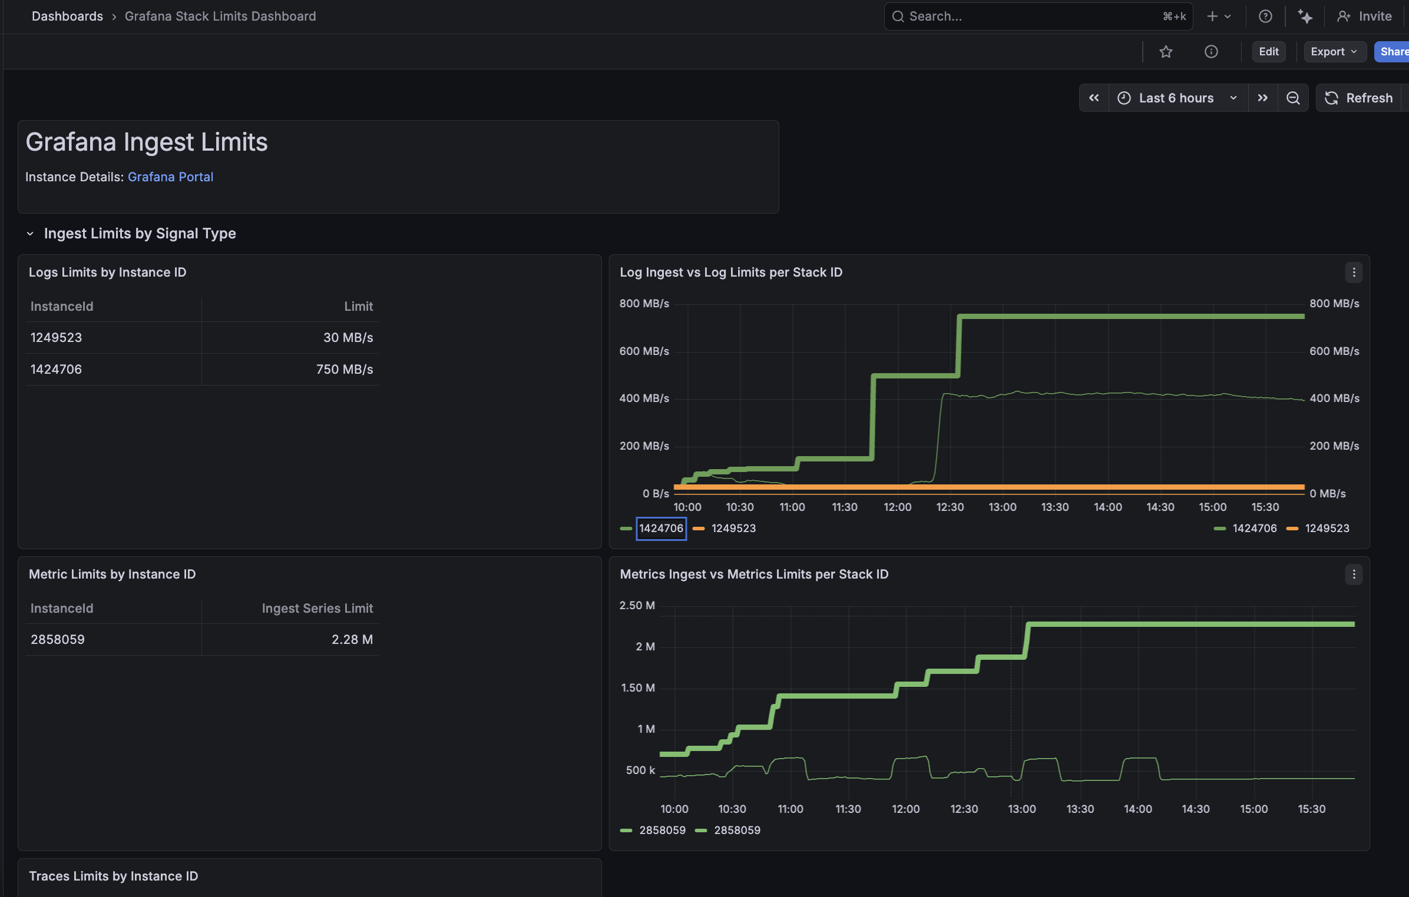Go to Dashboards breadcrumb
The image size is (1409, 897).
tap(67, 16)
